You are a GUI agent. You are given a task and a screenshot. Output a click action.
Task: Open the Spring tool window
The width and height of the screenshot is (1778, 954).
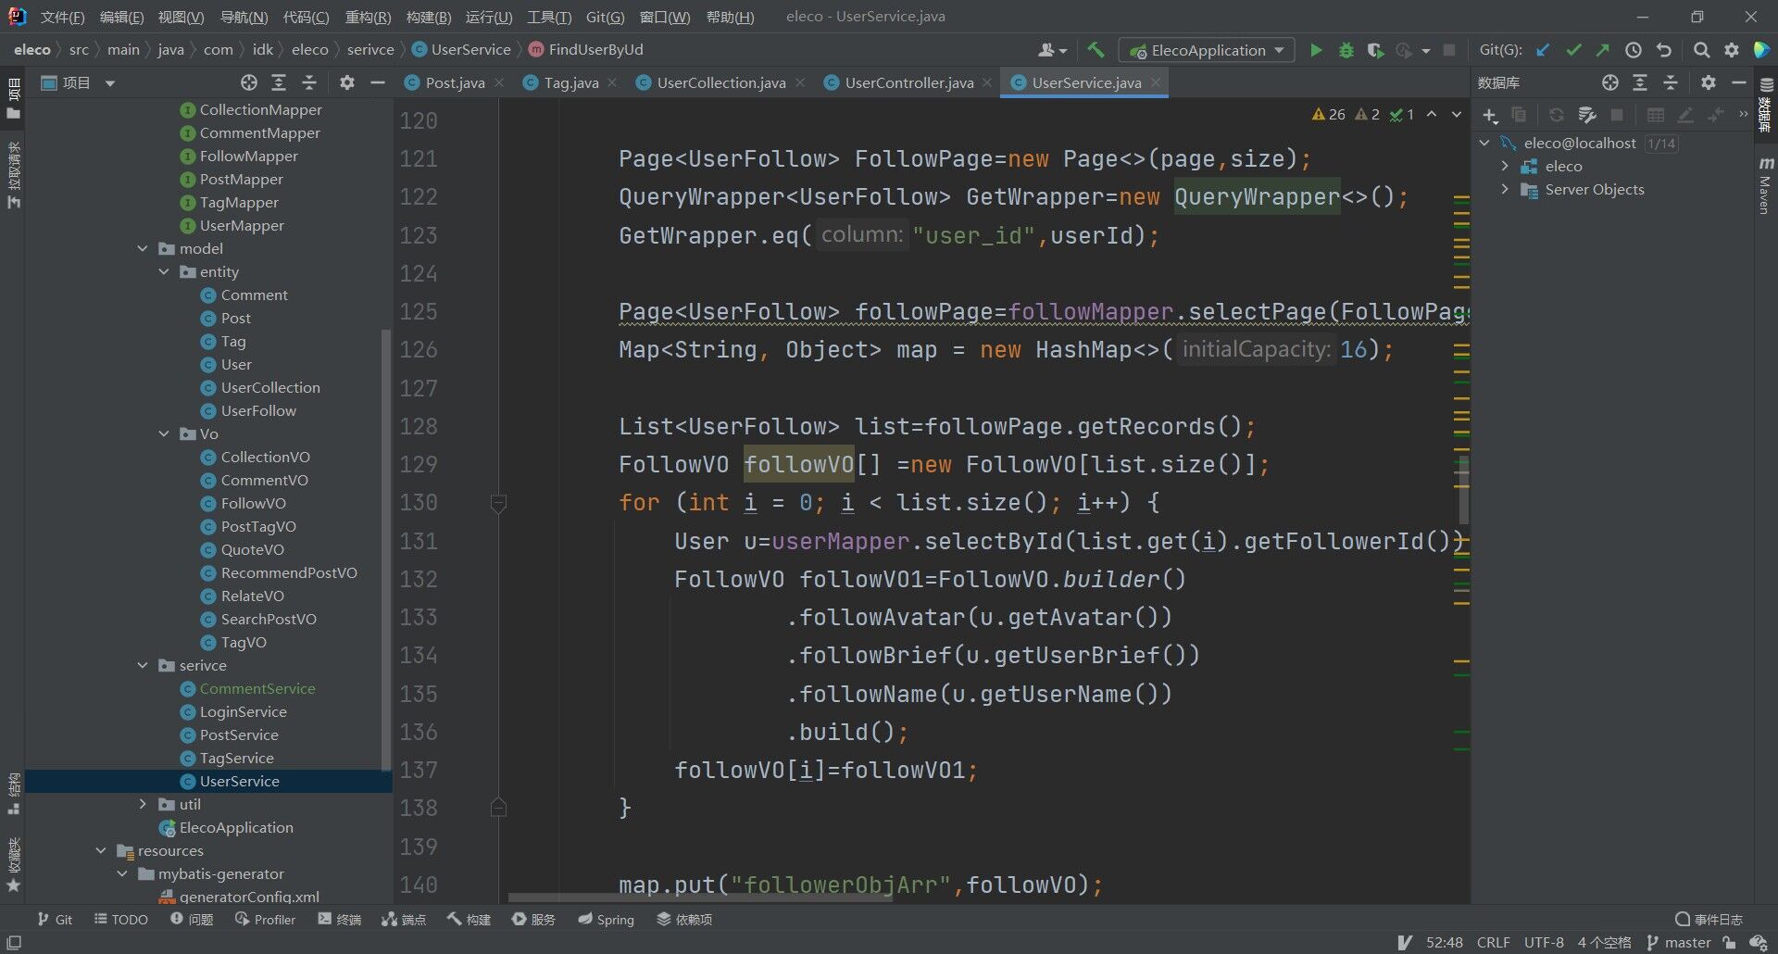pyautogui.click(x=606, y=919)
